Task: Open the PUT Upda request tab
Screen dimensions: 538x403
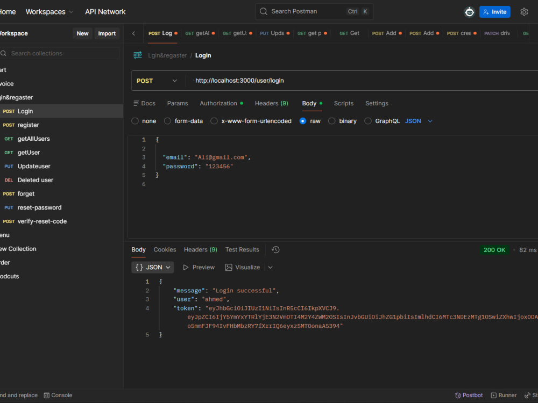Action: coord(274,33)
